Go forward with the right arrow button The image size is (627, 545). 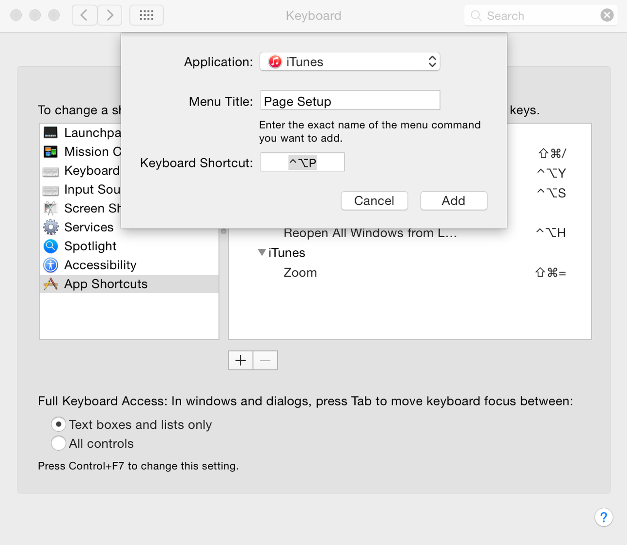pos(110,15)
